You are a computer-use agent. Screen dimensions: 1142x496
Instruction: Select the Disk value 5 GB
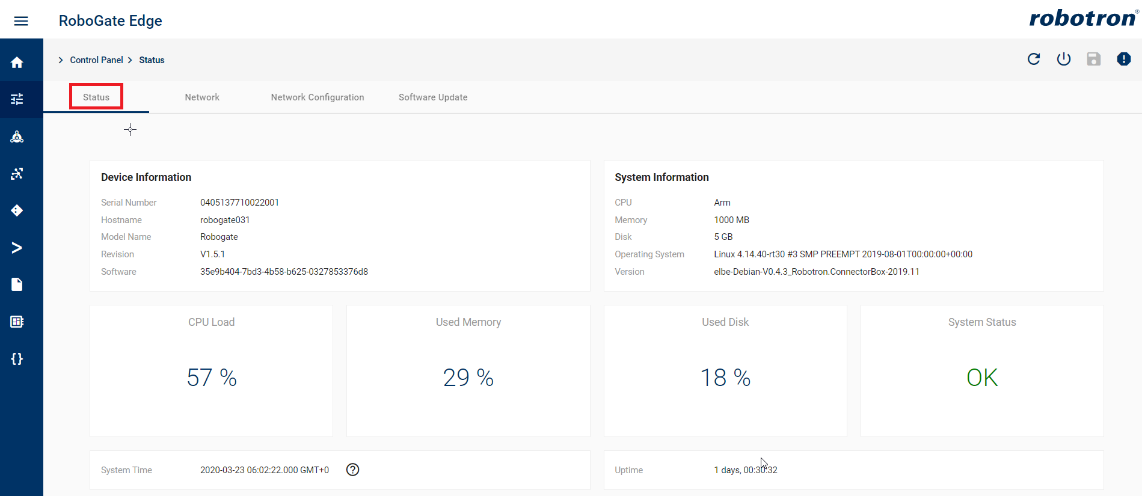pos(723,237)
